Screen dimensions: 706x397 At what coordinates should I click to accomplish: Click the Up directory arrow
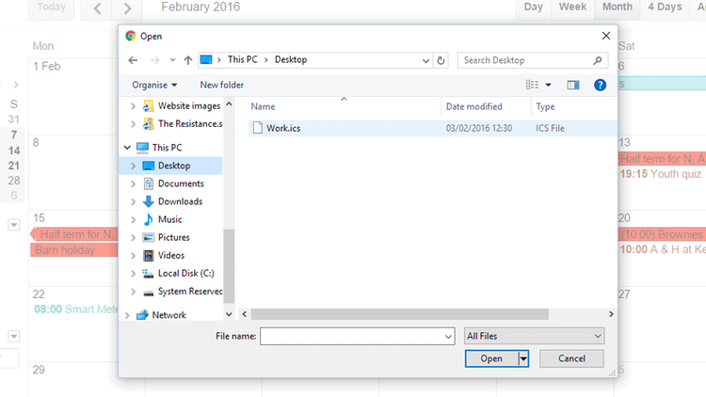pos(188,60)
